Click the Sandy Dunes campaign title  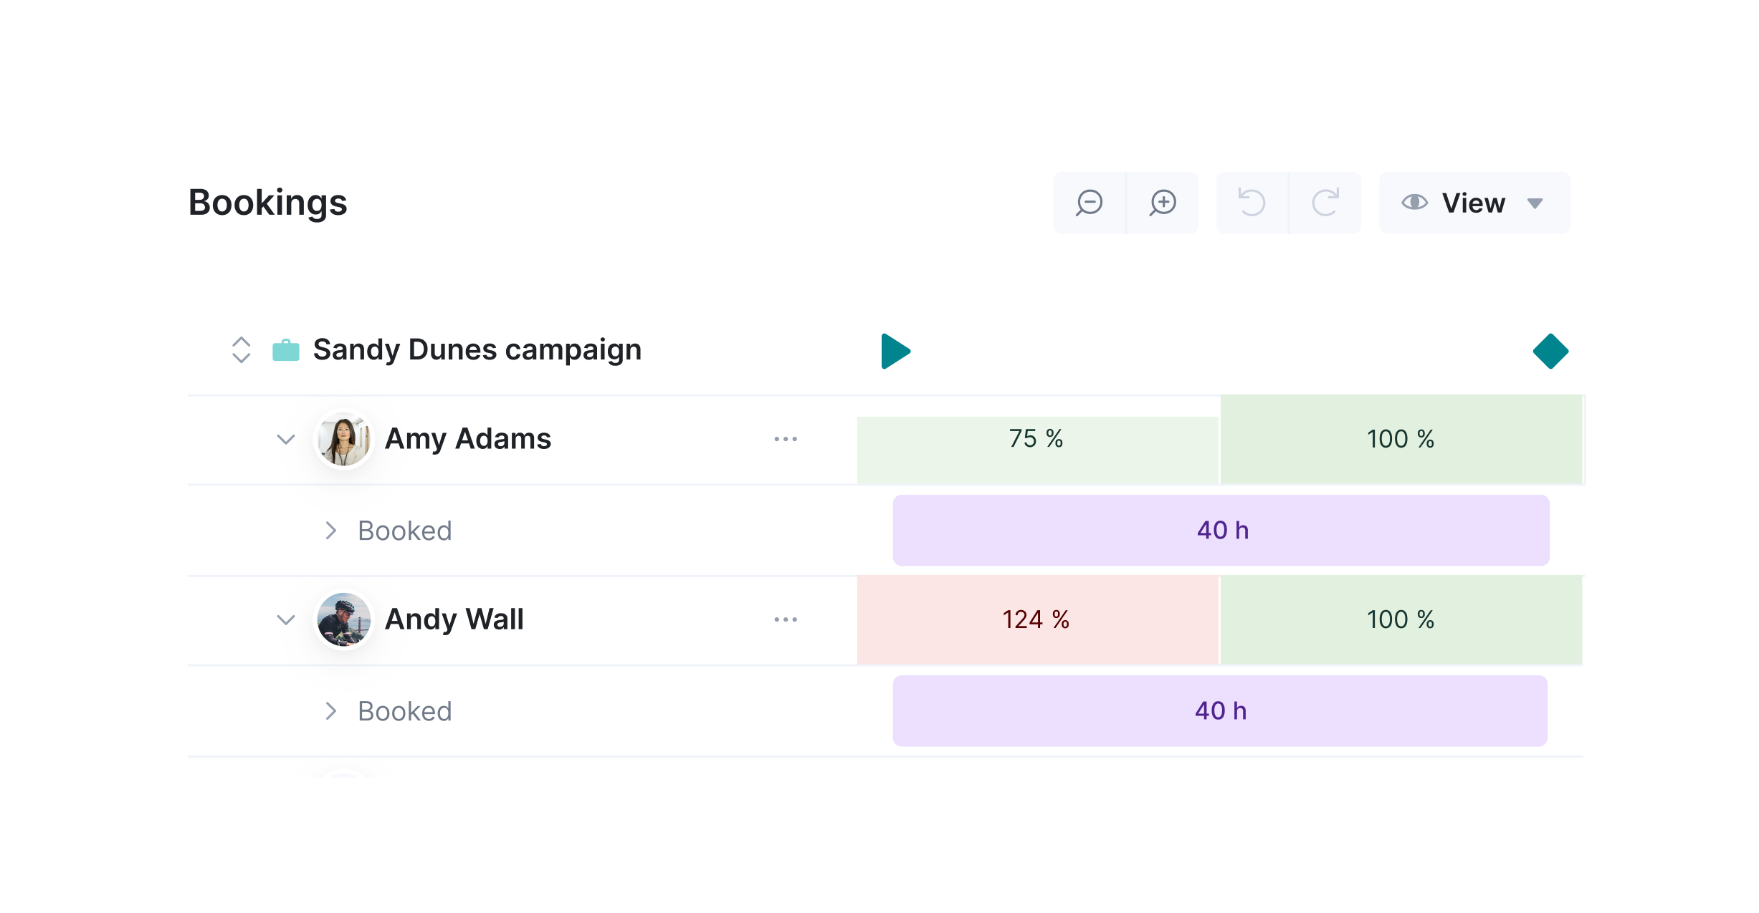click(x=477, y=350)
